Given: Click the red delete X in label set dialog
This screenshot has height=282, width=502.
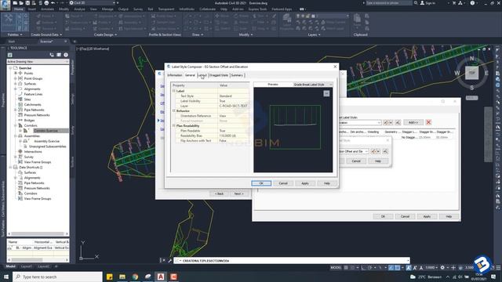Looking at the screenshot, I should 428,122.
